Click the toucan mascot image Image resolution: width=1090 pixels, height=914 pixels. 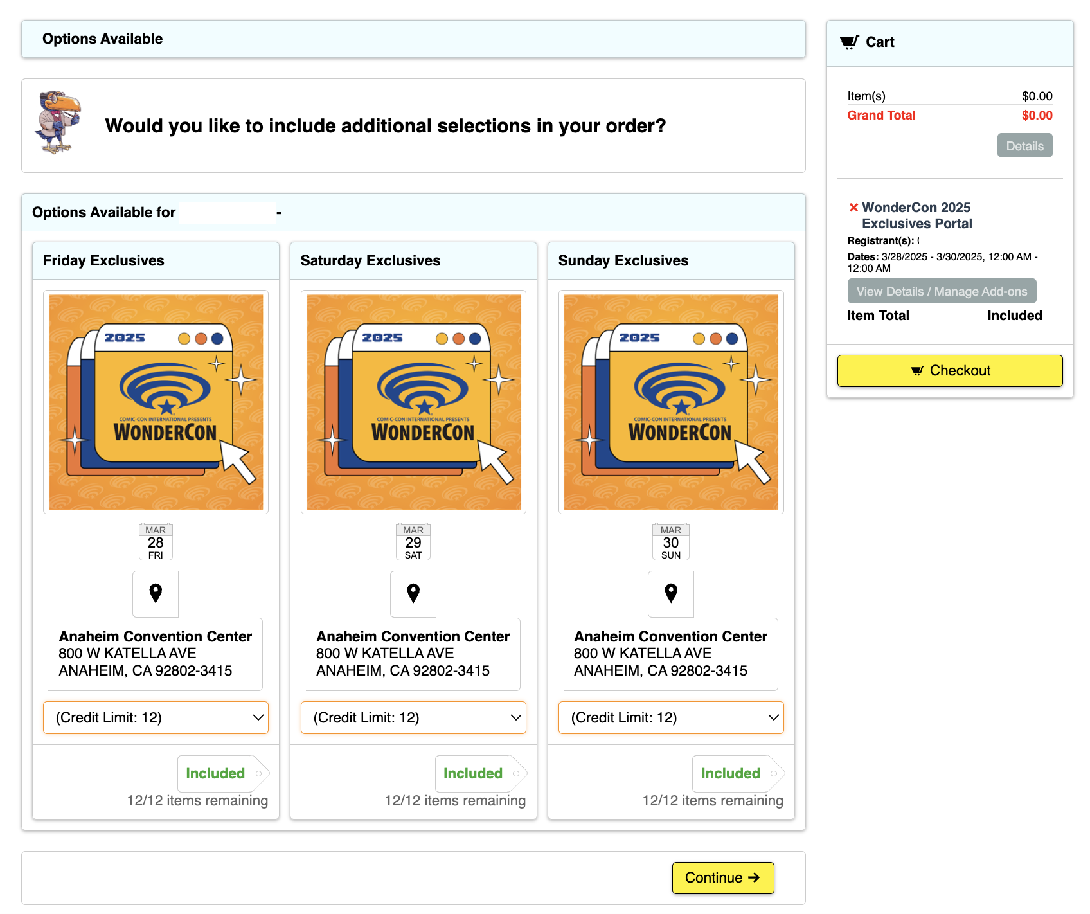coord(59,123)
